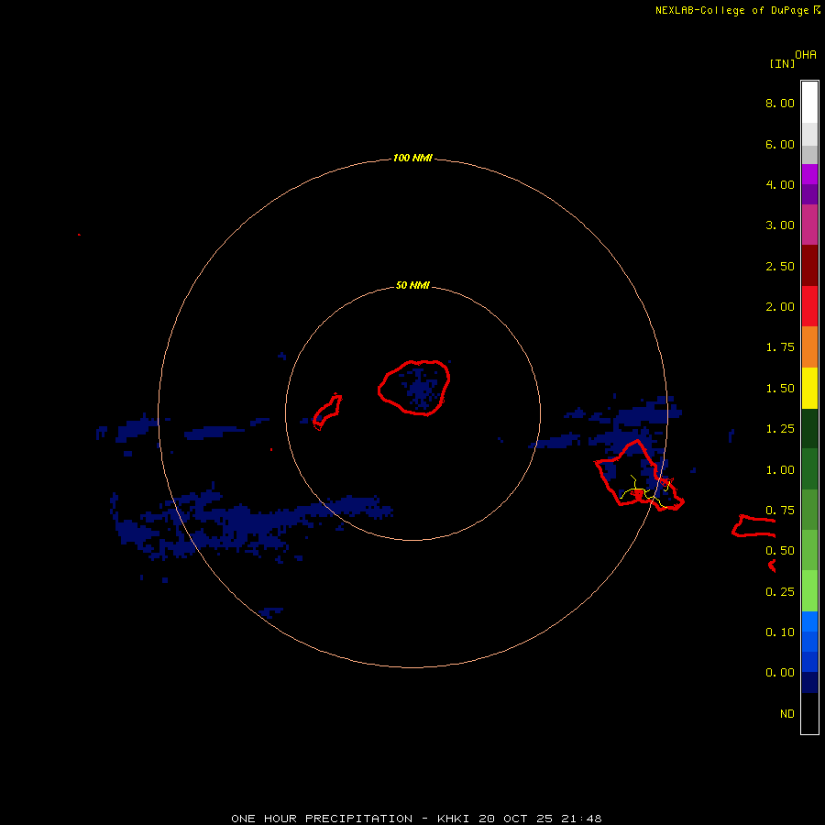The image size is (825, 825).
Task: Click the yellow 1.50 inch legend swatch
Action: click(809, 388)
